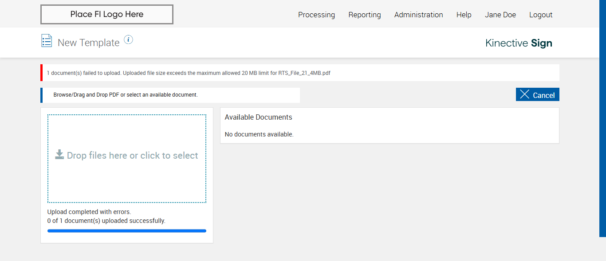The width and height of the screenshot is (606, 261).
Task: Click the blue upload progress bar
Action: point(127,230)
